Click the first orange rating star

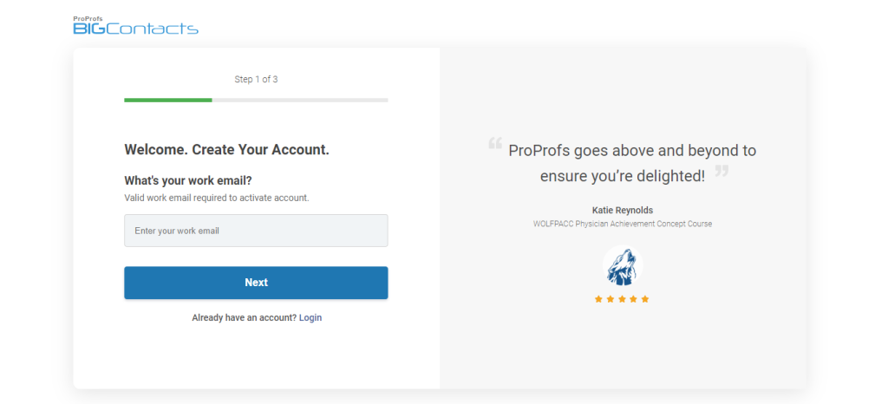(x=598, y=299)
